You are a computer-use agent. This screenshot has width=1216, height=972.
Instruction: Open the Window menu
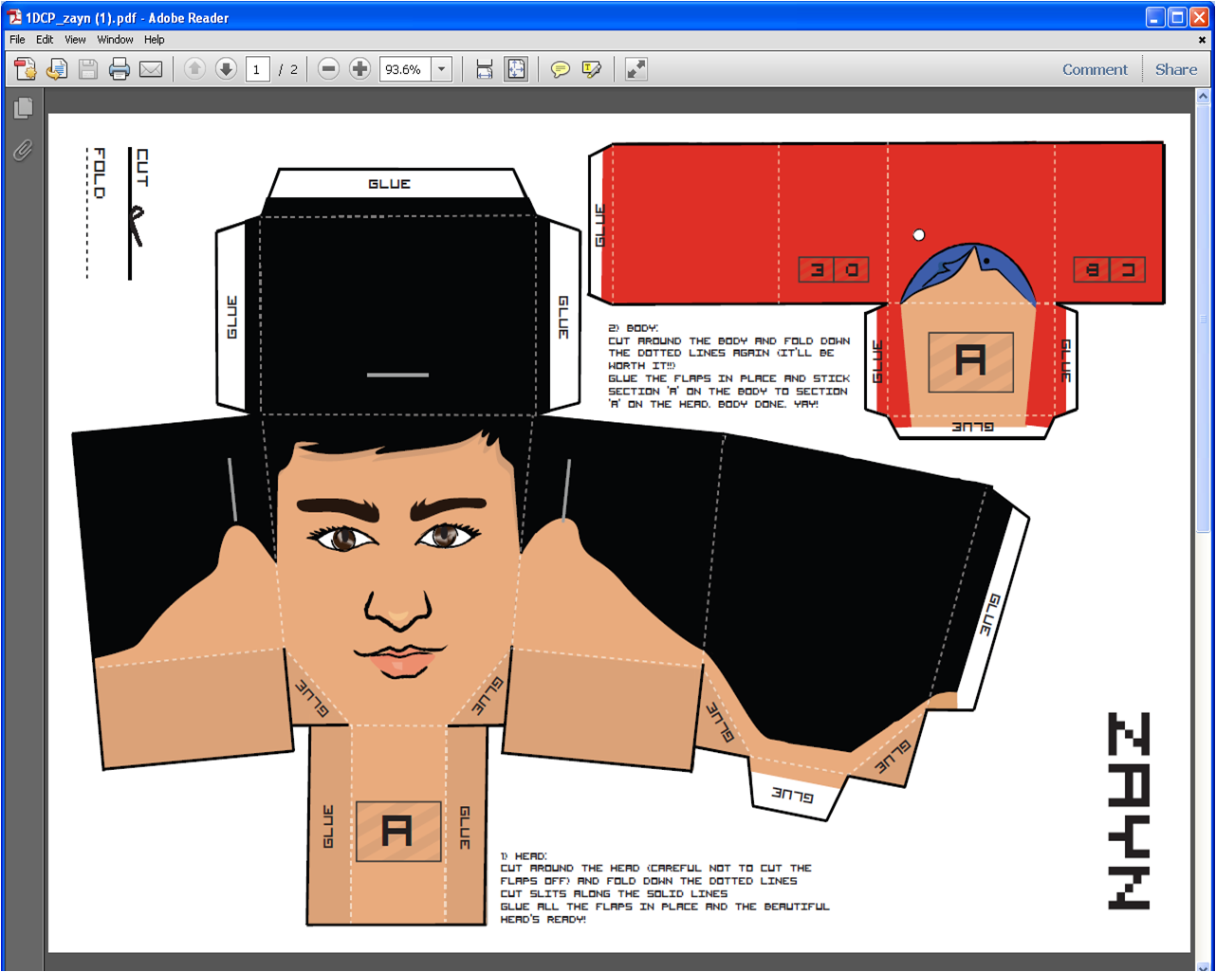(x=115, y=40)
